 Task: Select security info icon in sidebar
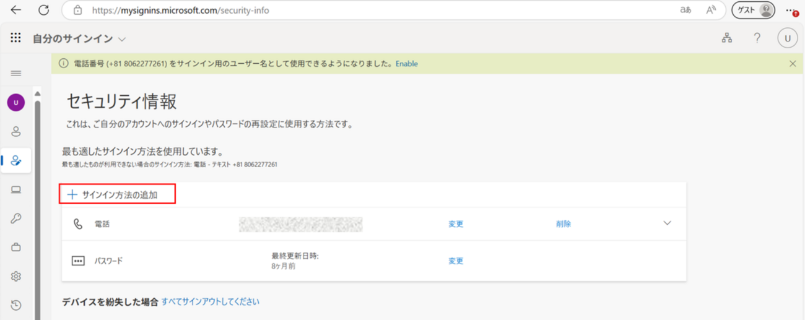(x=16, y=160)
